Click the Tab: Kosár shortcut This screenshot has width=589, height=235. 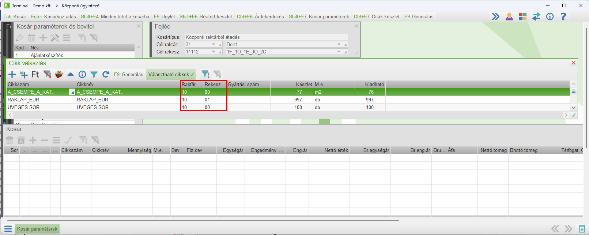coord(15,16)
